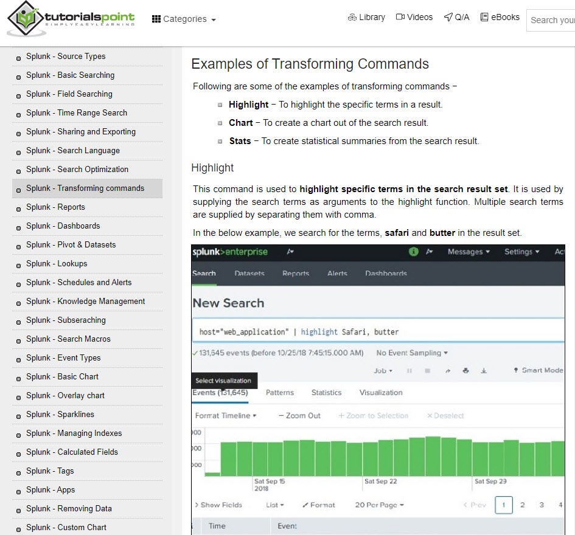Image resolution: width=575 pixels, height=535 pixels.
Task: Open the Library link
Action: (x=366, y=17)
